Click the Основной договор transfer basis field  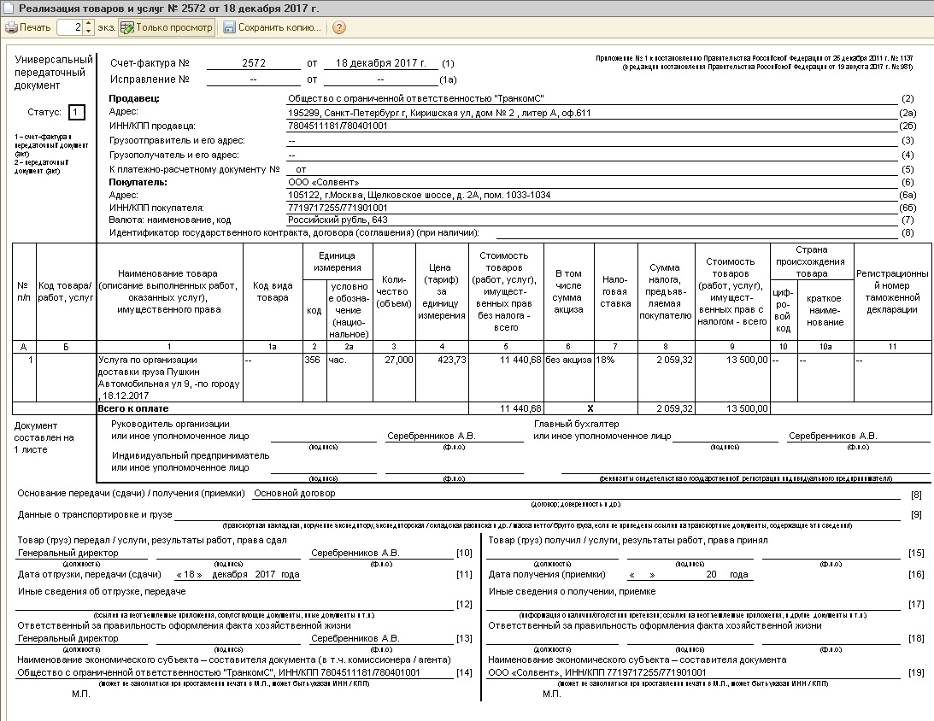point(296,493)
